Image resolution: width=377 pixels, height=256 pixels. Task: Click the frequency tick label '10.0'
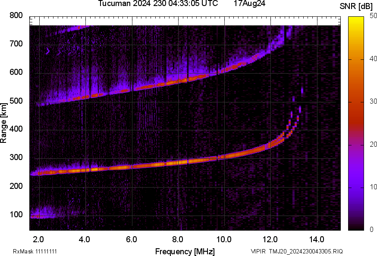(224, 239)
